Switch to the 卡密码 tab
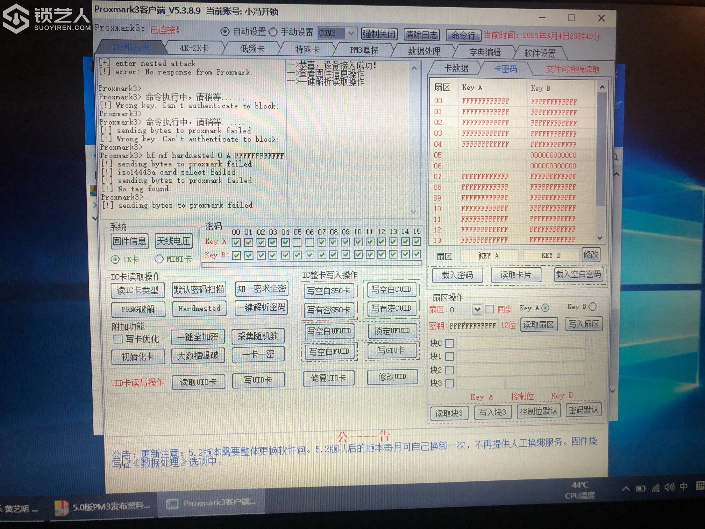This screenshot has width=705, height=529. pyautogui.click(x=505, y=69)
